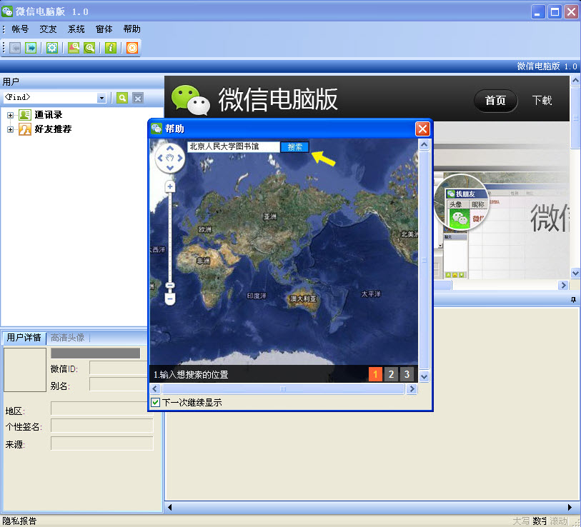Go to help step 2 button

(x=391, y=374)
